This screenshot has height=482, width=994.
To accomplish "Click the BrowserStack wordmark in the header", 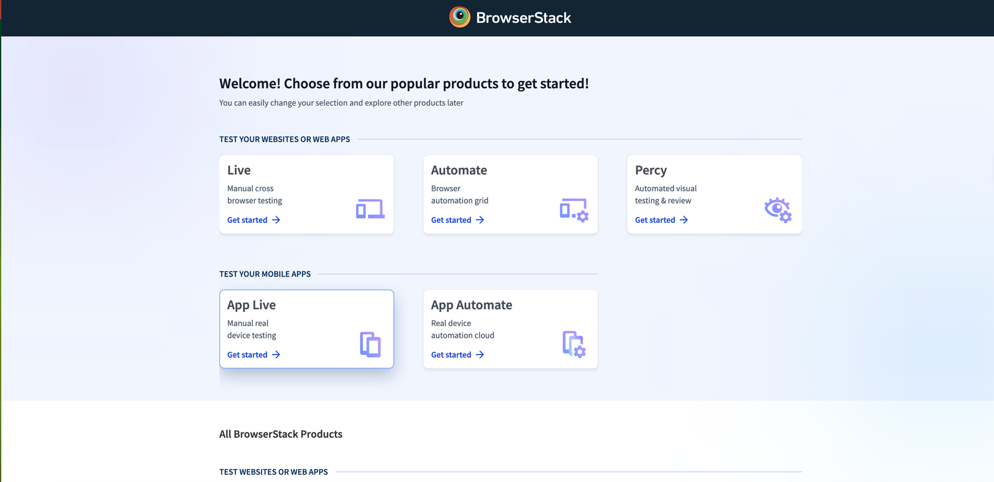I will [523, 18].
